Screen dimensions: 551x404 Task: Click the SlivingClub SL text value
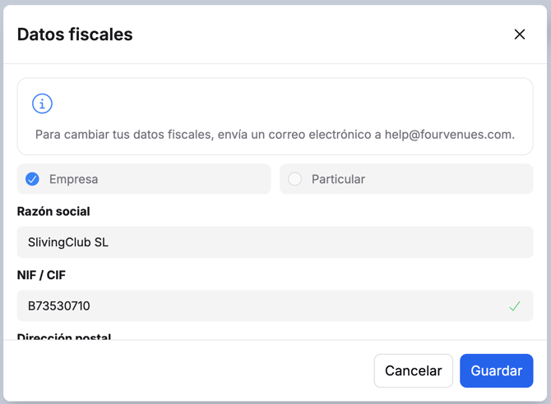point(68,242)
